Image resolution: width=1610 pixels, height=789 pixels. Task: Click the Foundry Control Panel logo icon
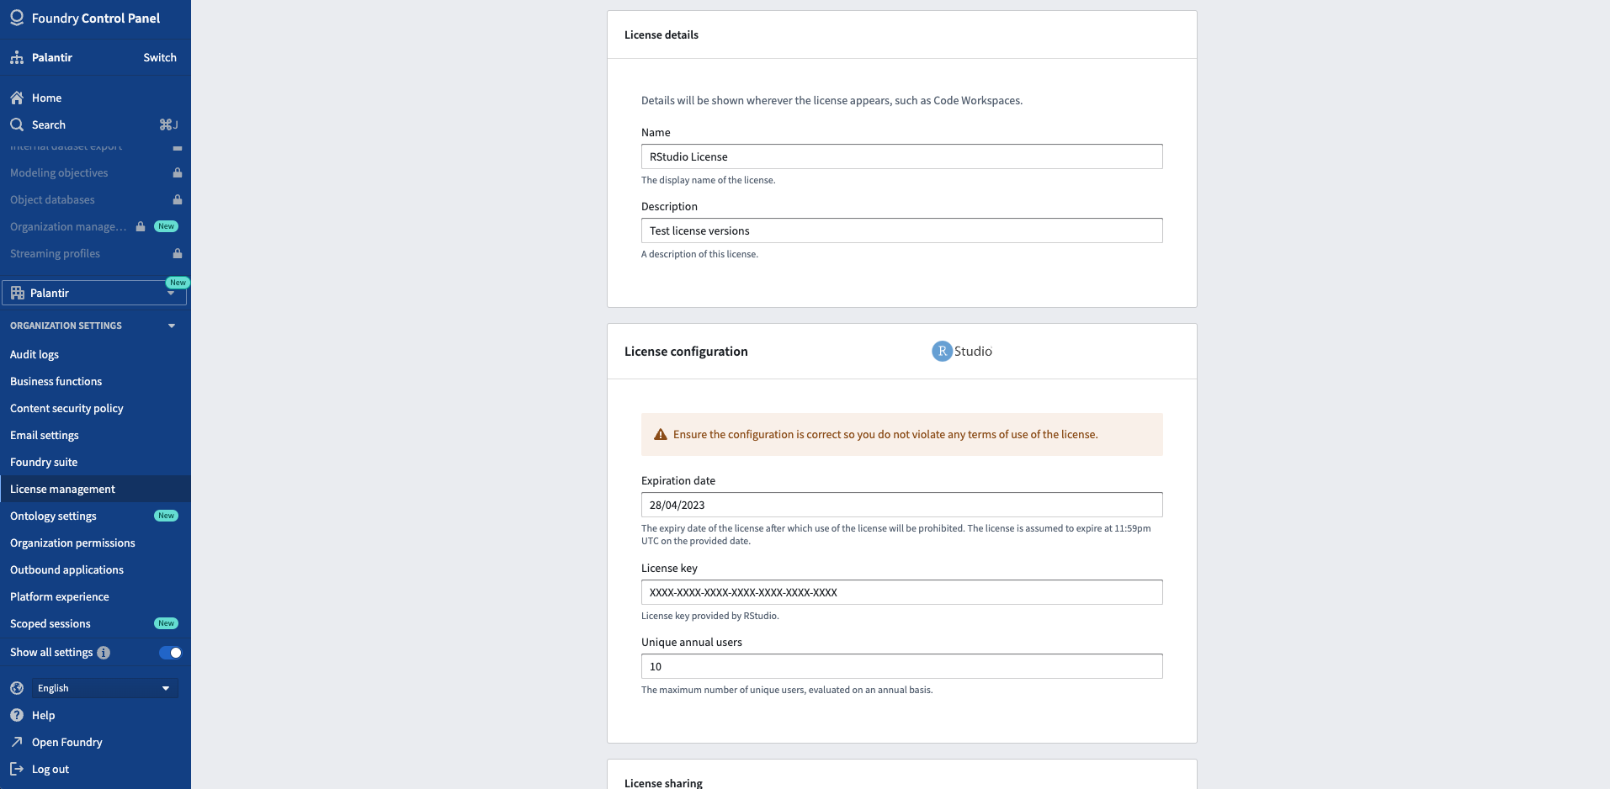17,18
